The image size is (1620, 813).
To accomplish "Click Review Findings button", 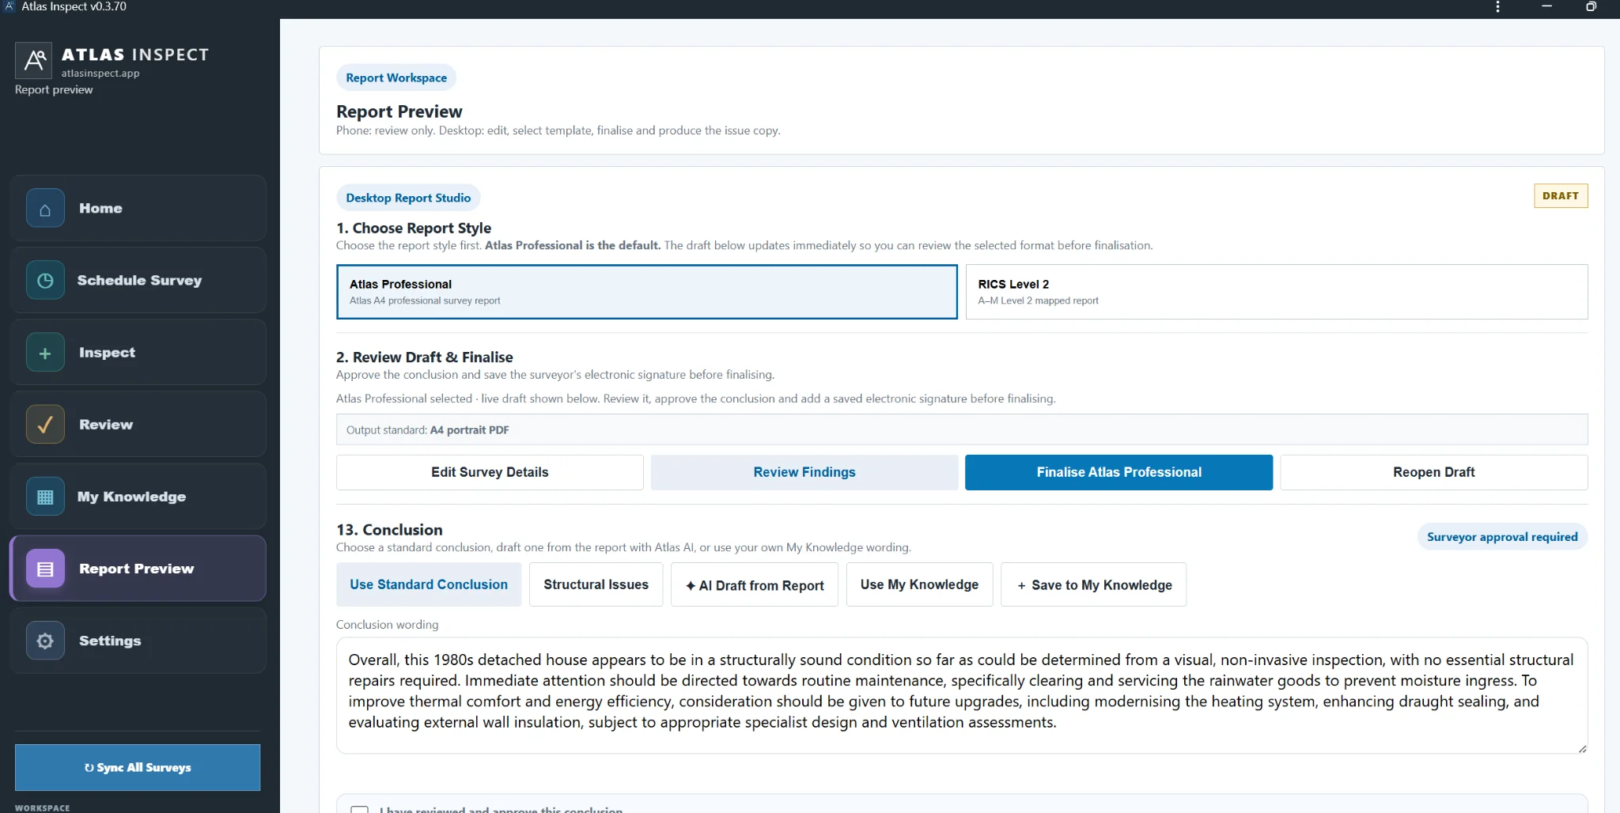I will coord(804,472).
